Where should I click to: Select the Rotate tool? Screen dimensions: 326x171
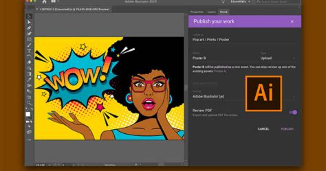(29, 57)
